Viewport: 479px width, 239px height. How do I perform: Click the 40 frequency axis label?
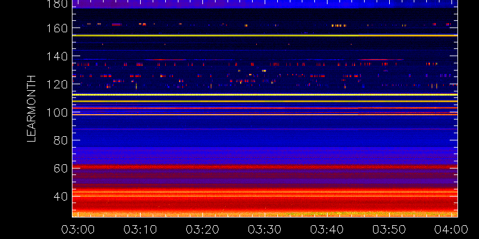(x=61, y=197)
